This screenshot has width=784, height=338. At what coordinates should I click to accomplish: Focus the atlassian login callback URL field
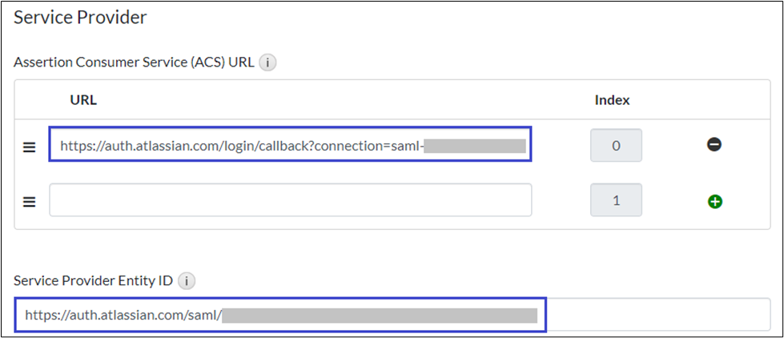pyautogui.click(x=240, y=147)
